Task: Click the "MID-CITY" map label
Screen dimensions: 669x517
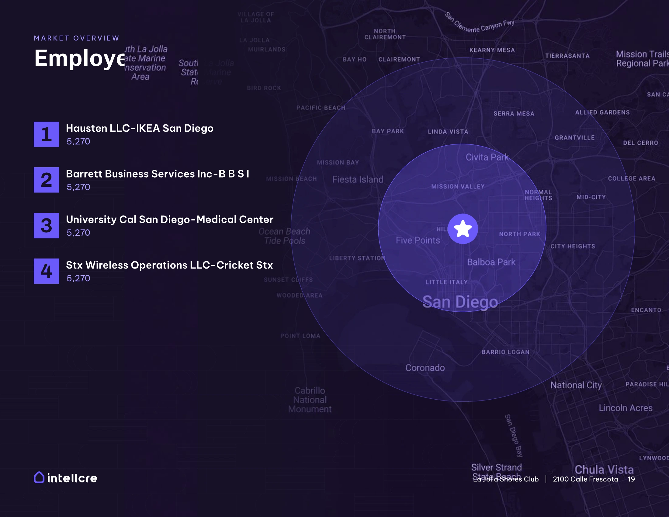Action: click(591, 197)
